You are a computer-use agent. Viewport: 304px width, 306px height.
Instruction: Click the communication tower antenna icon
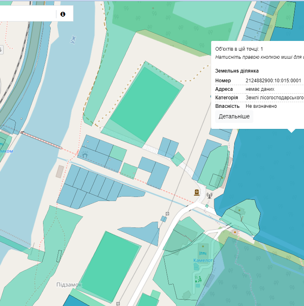click(x=209, y=195)
